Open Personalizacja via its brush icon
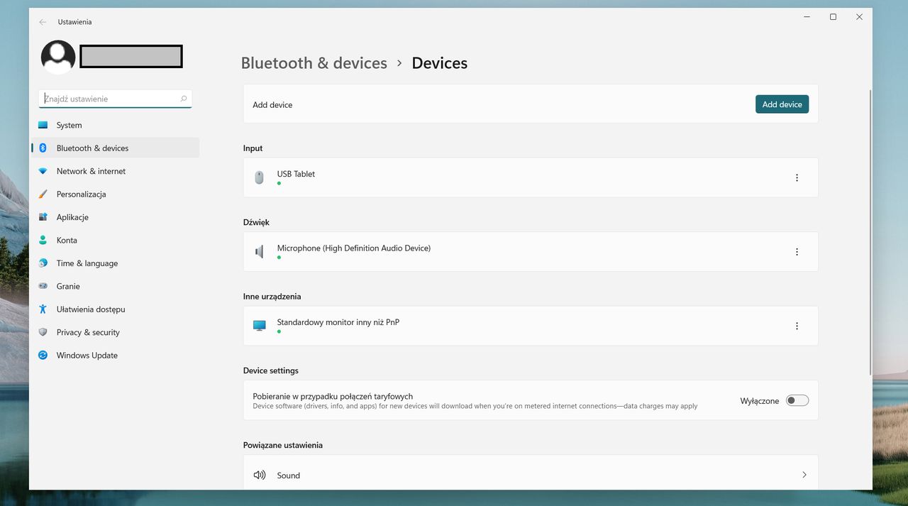The height and width of the screenshot is (506, 908). (43, 194)
